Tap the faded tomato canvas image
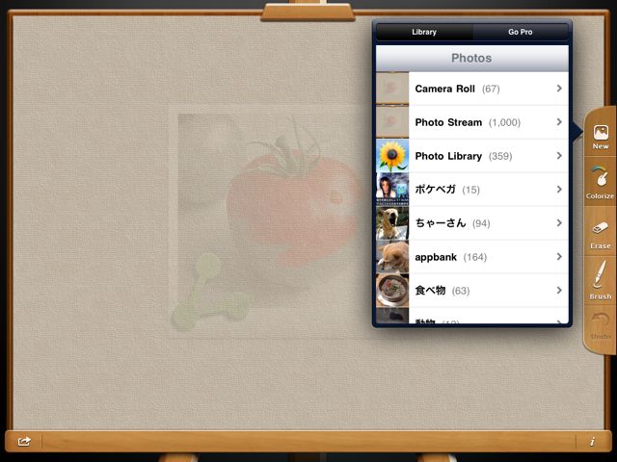The image size is (617, 462). coord(272,222)
